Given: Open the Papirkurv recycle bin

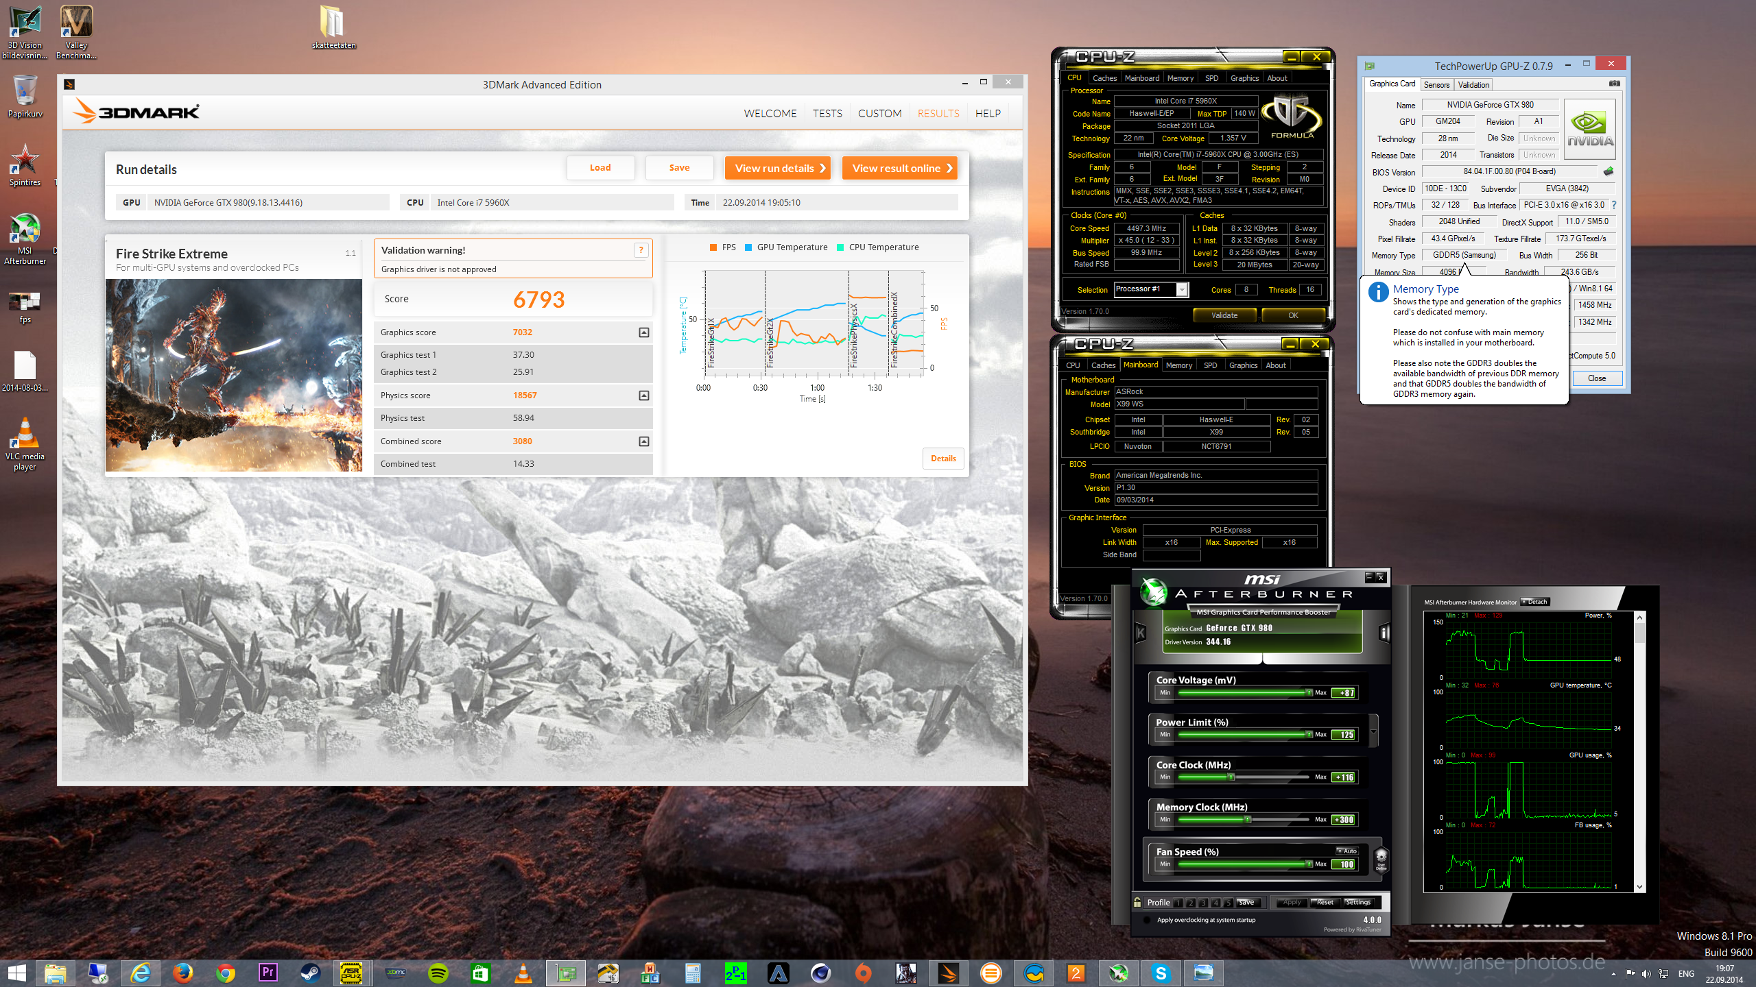Looking at the screenshot, I should [x=25, y=96].
